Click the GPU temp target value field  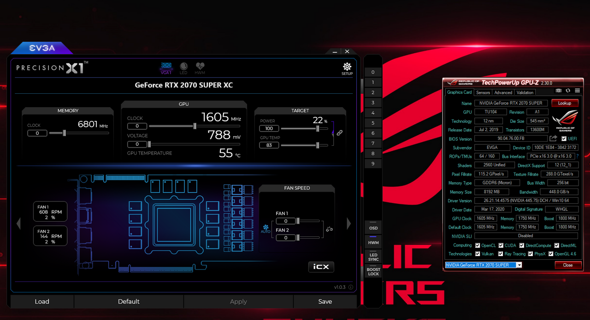tap(269, 145)
